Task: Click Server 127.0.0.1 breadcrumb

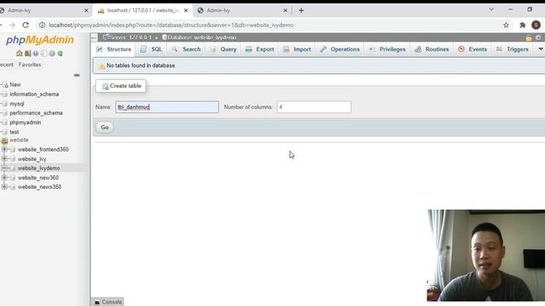Action: 127,37
